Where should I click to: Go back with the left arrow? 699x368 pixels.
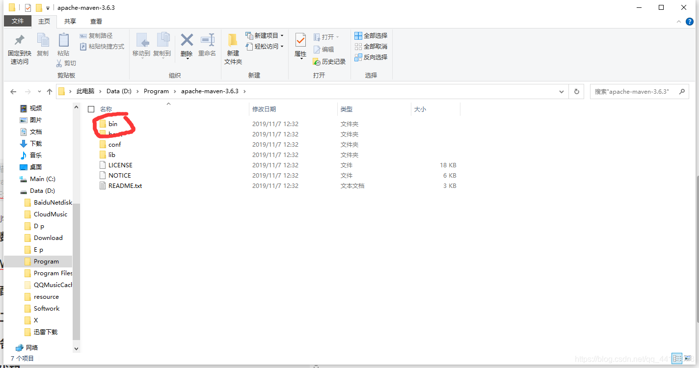(13, 92)
